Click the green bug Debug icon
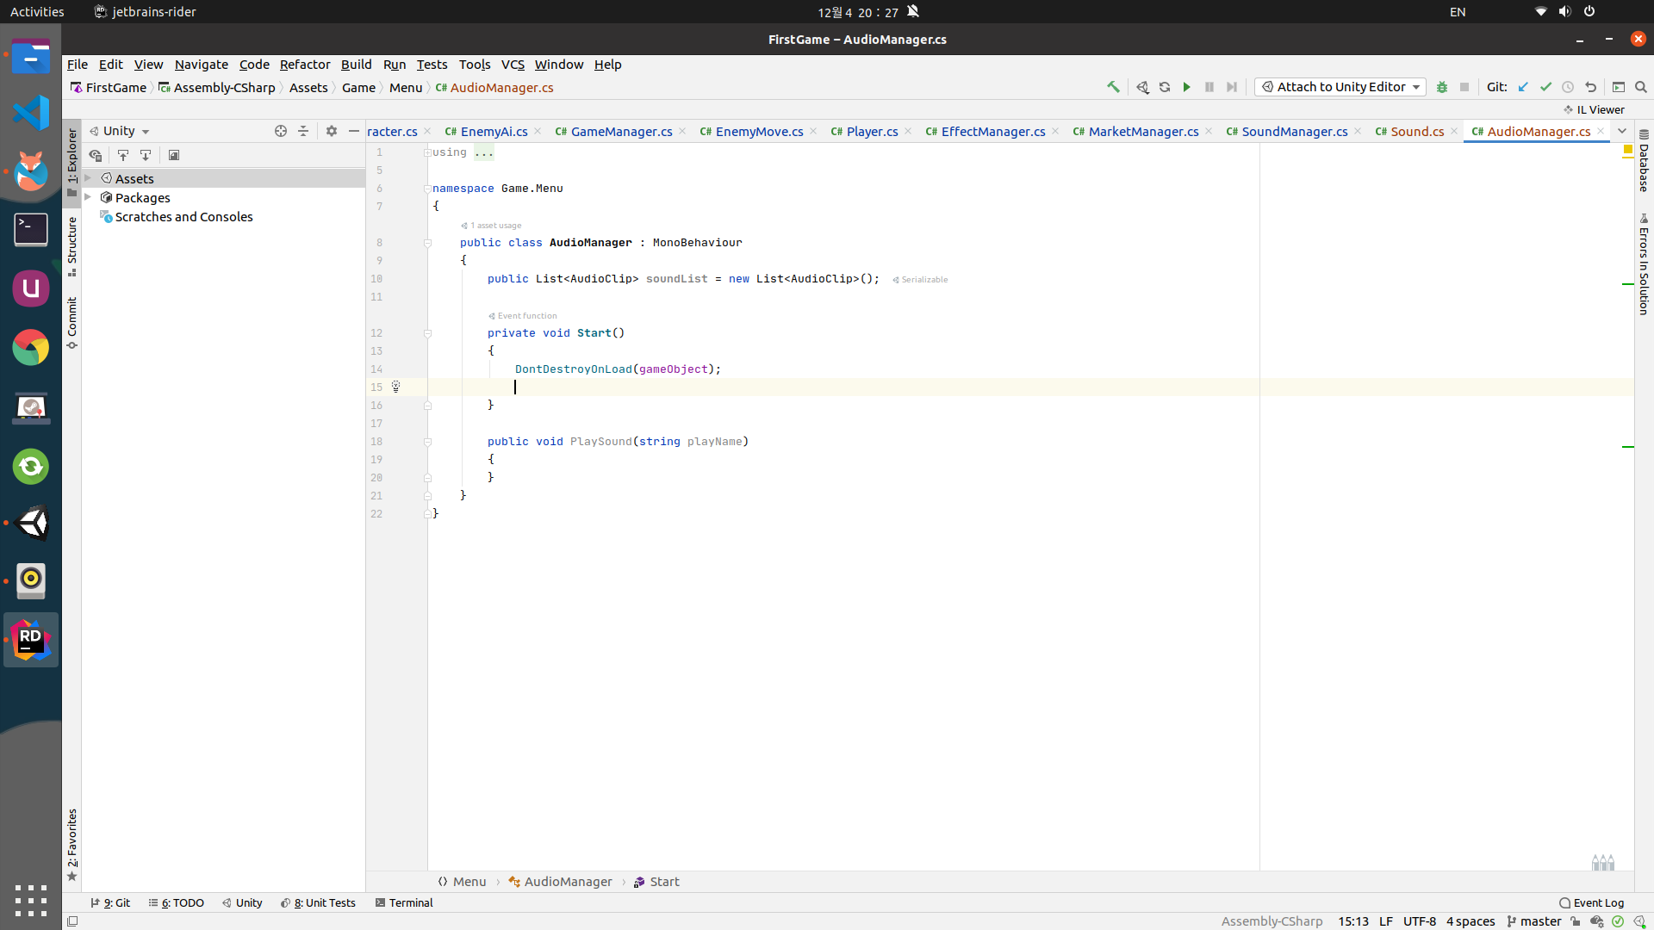 [x=1442, y=87]
